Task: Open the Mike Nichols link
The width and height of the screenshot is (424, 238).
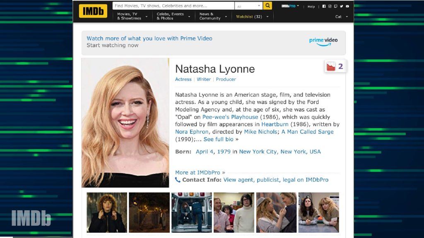Action: coord(260,132)
